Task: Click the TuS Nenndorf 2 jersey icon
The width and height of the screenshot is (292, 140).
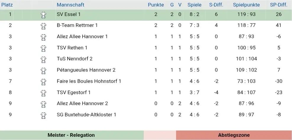Action: click(x=43, y=59)
